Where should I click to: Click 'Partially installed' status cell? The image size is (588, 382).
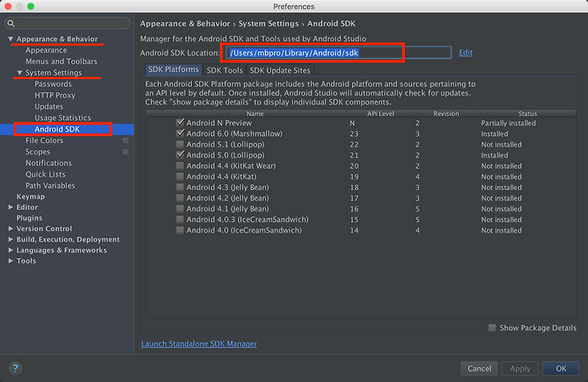[x=509, y=123]
